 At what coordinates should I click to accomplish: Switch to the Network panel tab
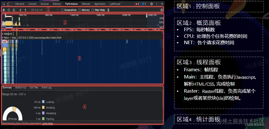coord(86,4)
